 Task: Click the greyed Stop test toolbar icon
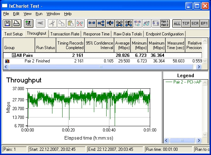tap(40, 23)
